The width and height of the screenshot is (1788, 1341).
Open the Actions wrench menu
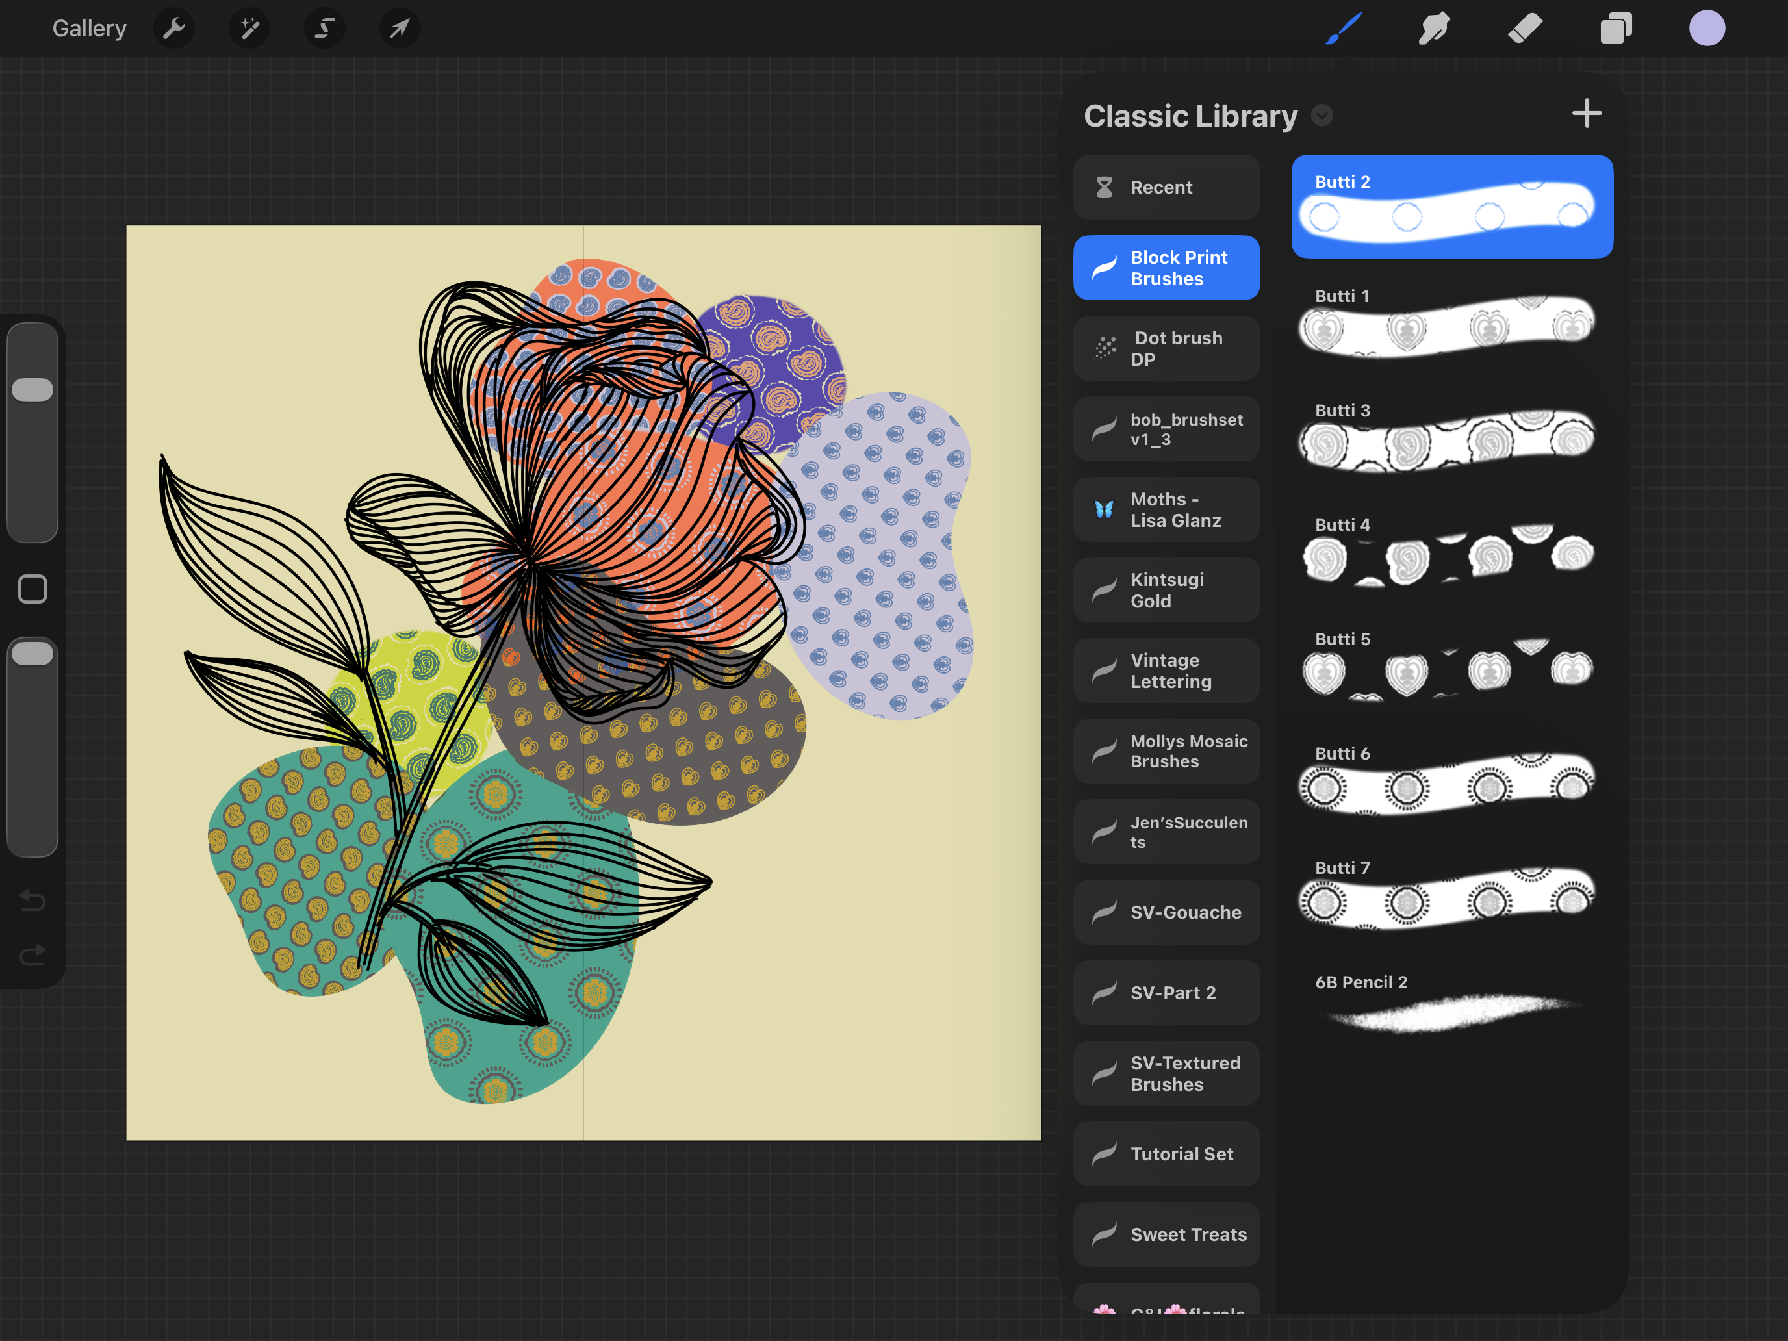pos(173,29)
